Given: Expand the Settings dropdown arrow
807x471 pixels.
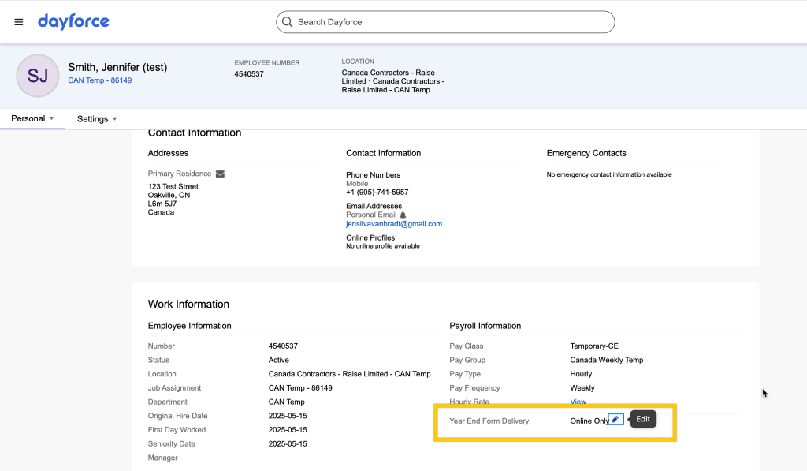Looking at the screenshot, I should (x=114, y=119).
